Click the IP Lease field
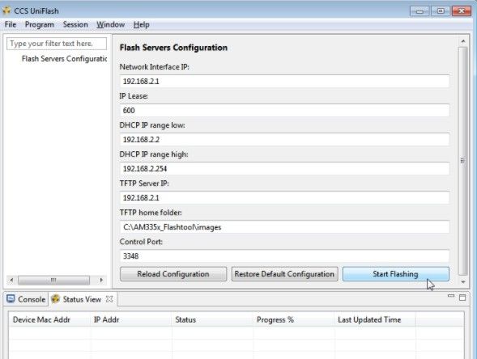 [x=284, y=110]
